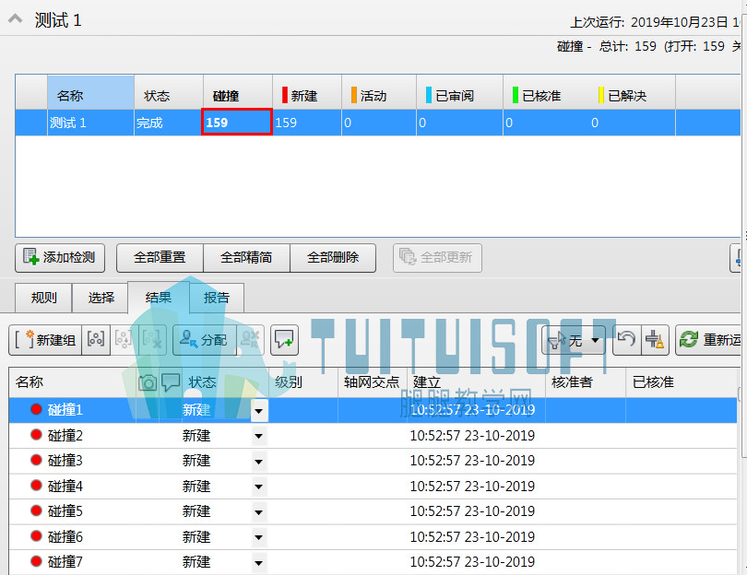The height and width of the screenshot is (575, 747).
Task: Click the reset undo arrow icon
Action: [x=626, y=340]
